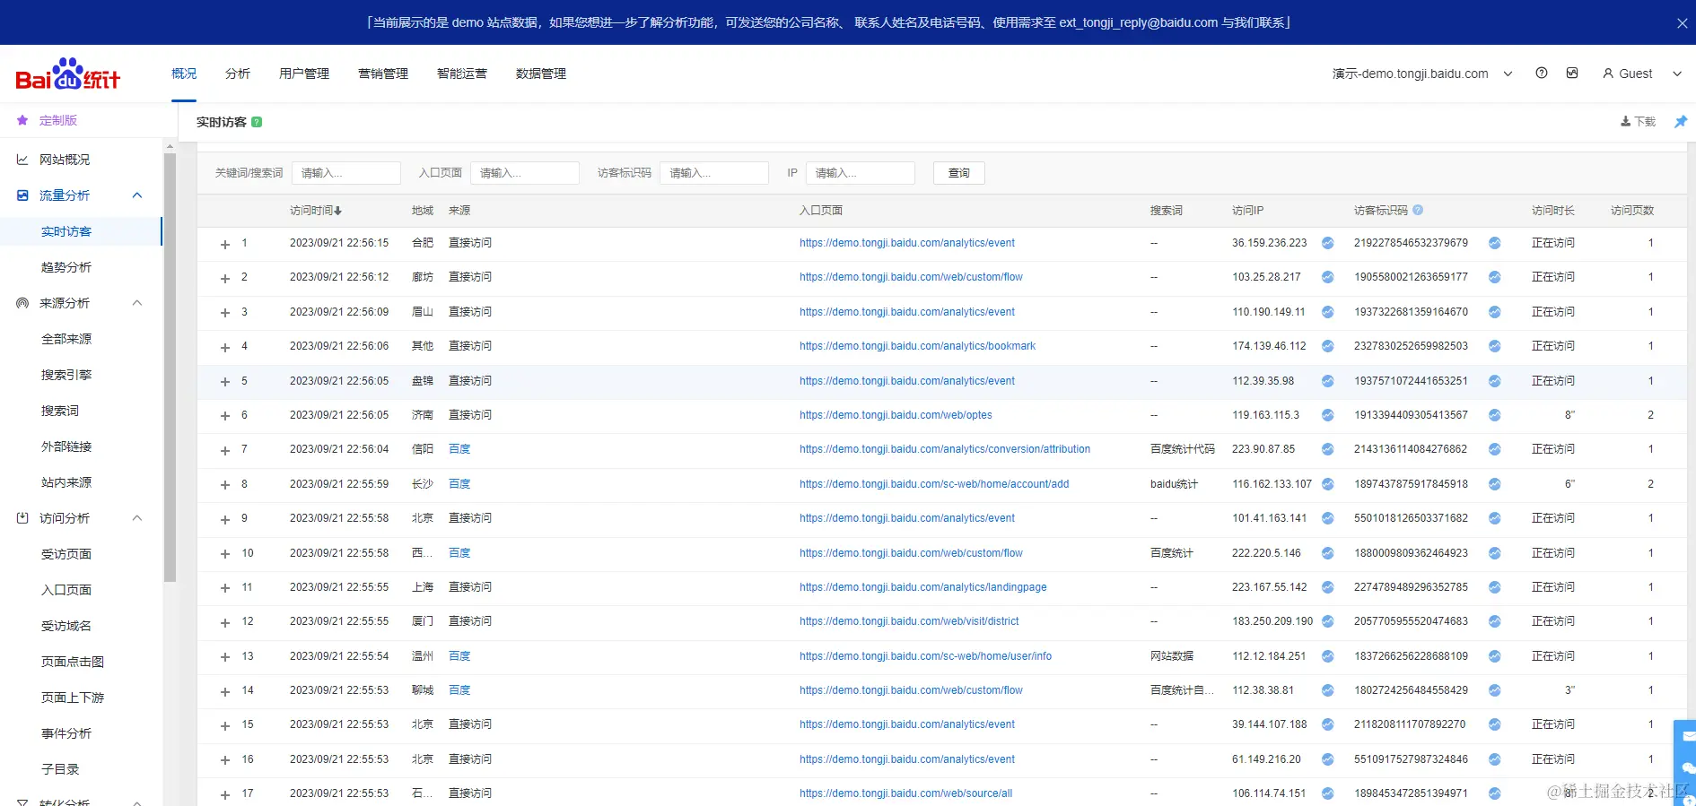Open the 概况 top tab
This screenshot has width=1696, height=806.
(x=184, y=74)
